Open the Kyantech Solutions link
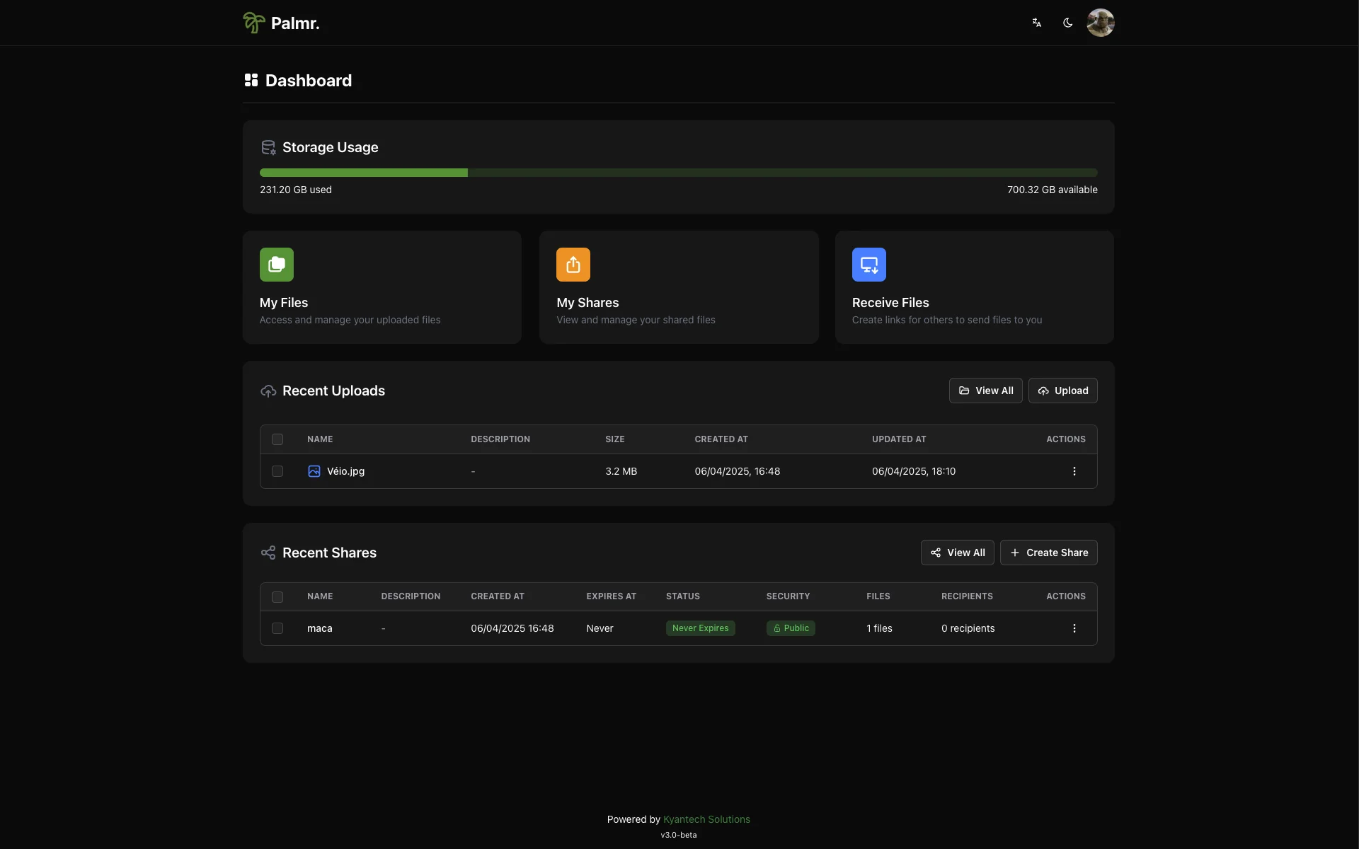Viewport: 1359px width, 849px height. coord(706,819)
